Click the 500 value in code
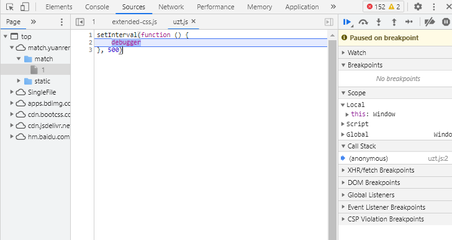Viewport: 452px width, 240px height. (x=113, y=50)
